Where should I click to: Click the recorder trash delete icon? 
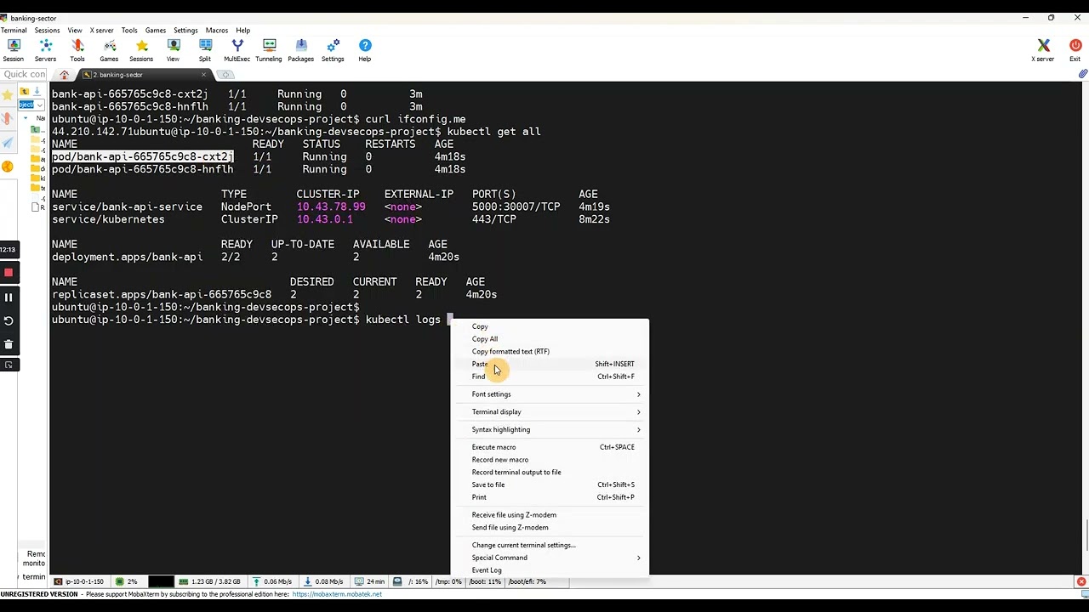[x=9, y=344]
